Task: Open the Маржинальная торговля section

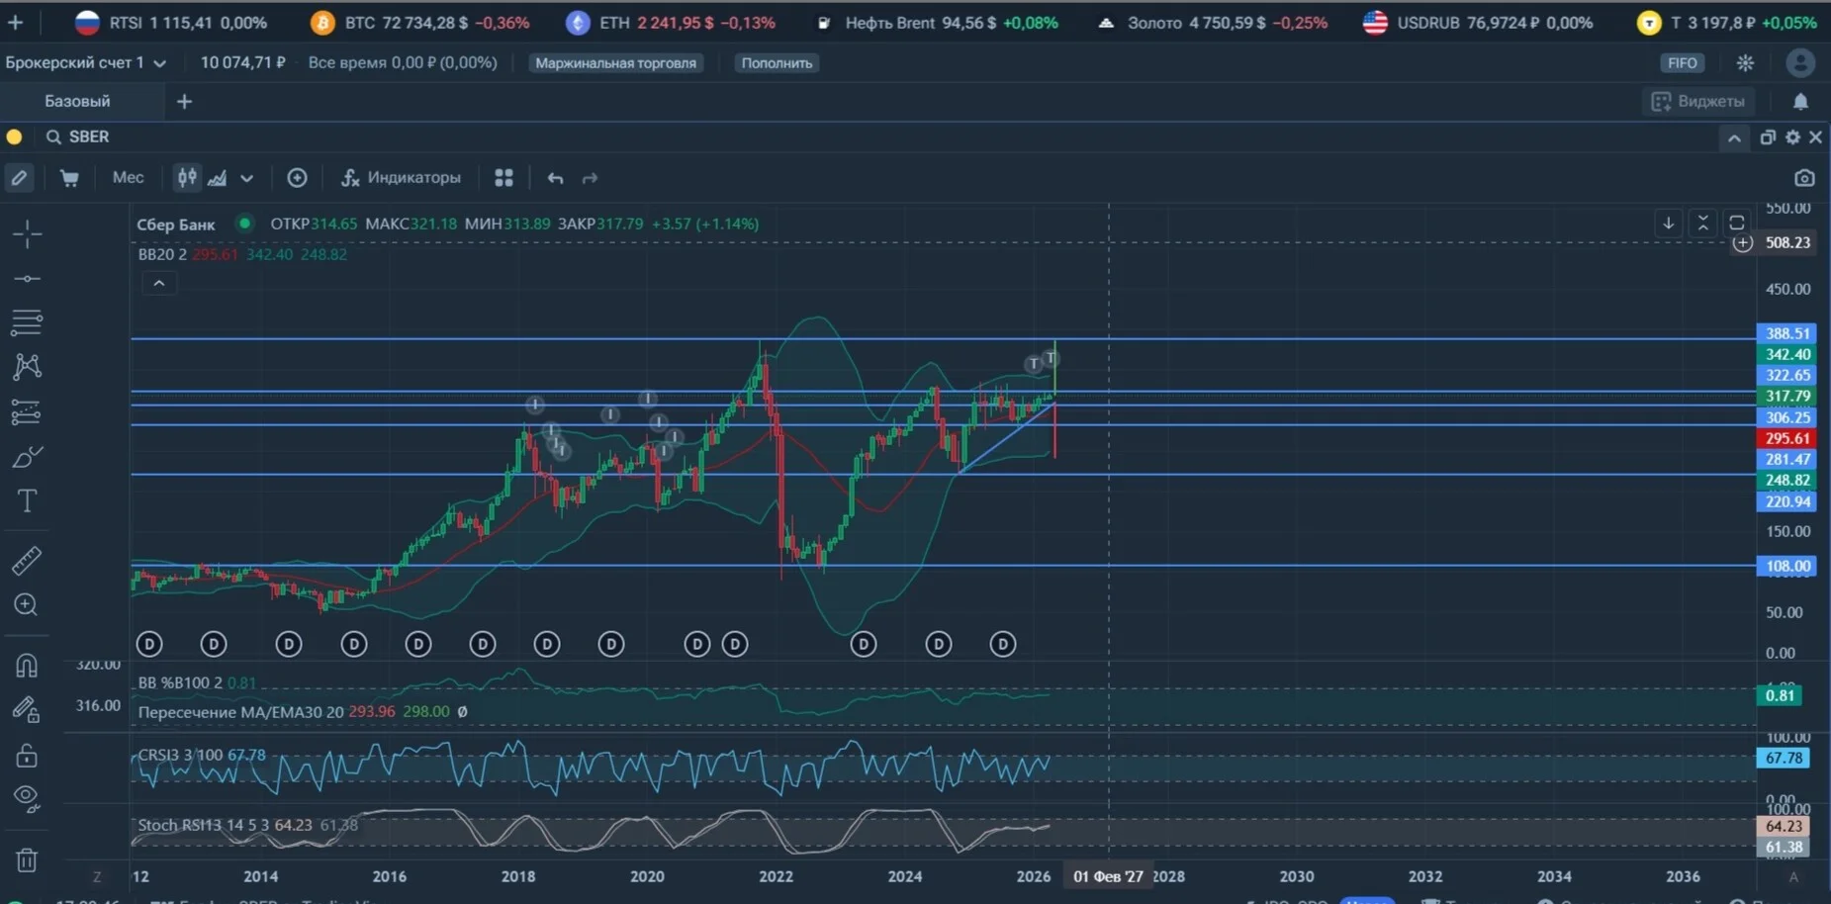Action: [x=615, y=63]
